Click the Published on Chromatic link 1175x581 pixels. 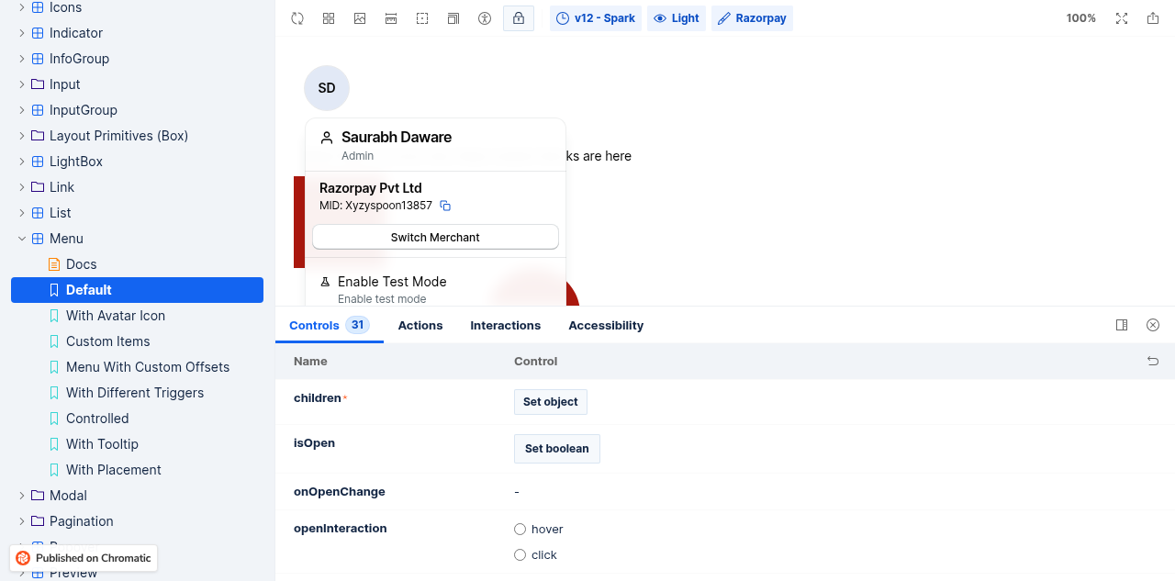click(84, 558)
